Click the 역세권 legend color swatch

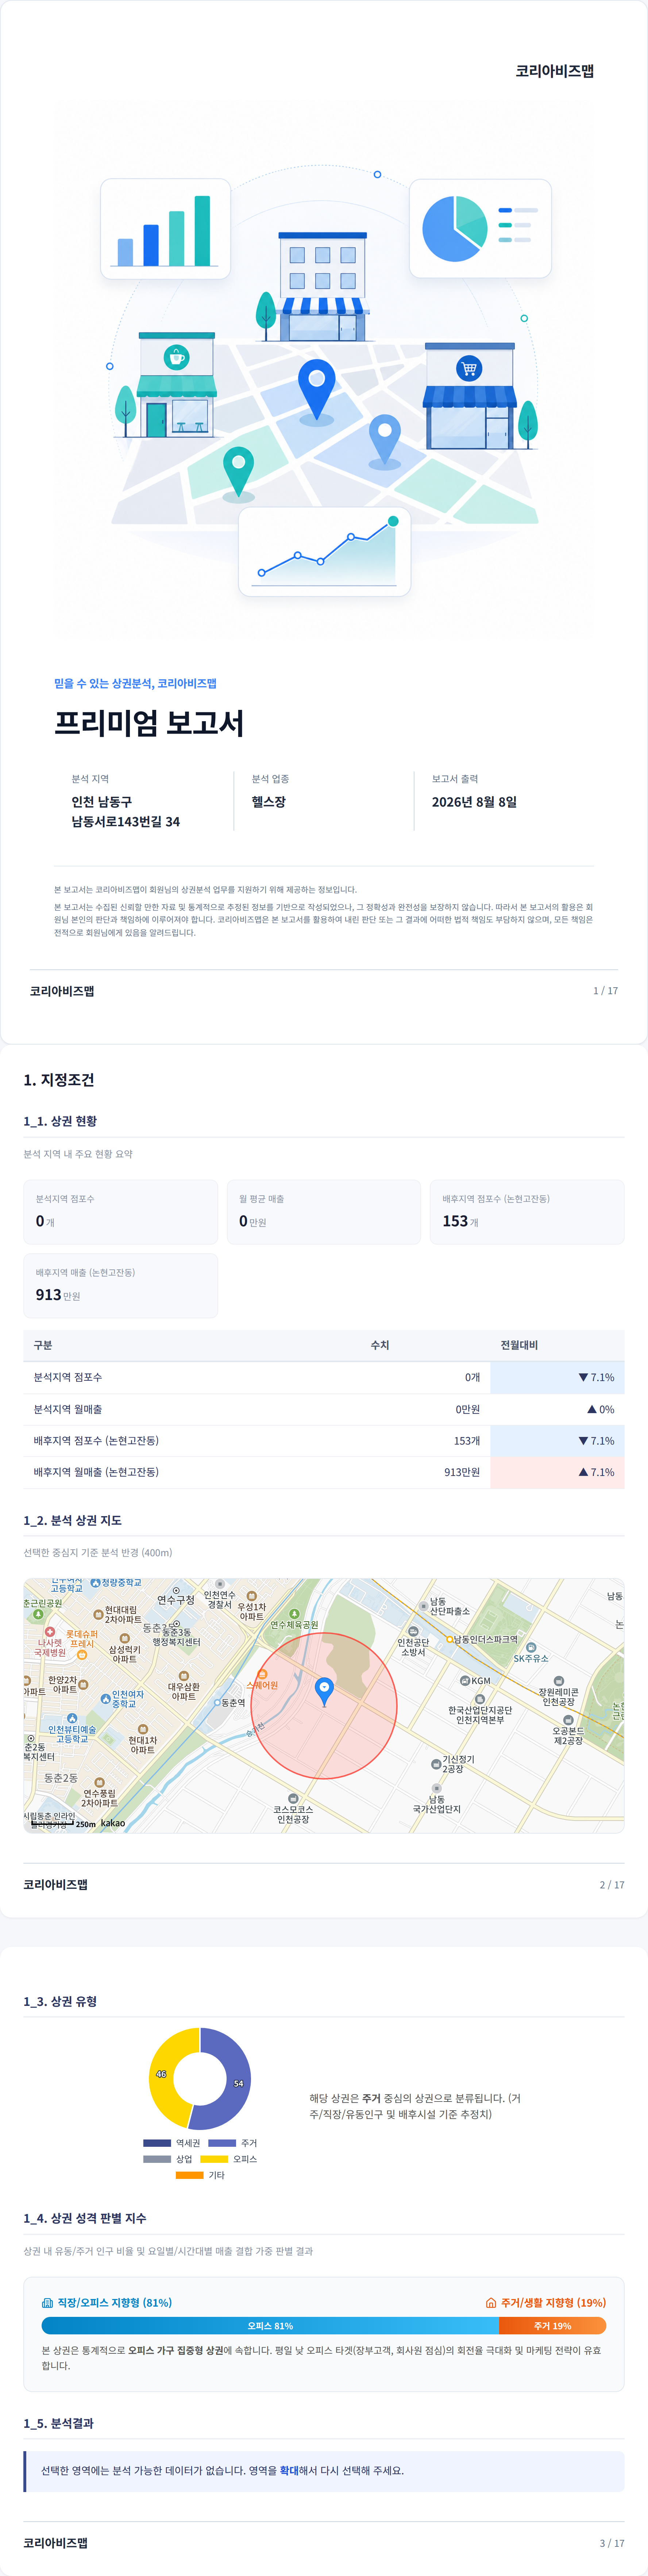(x=157, y=2143)
